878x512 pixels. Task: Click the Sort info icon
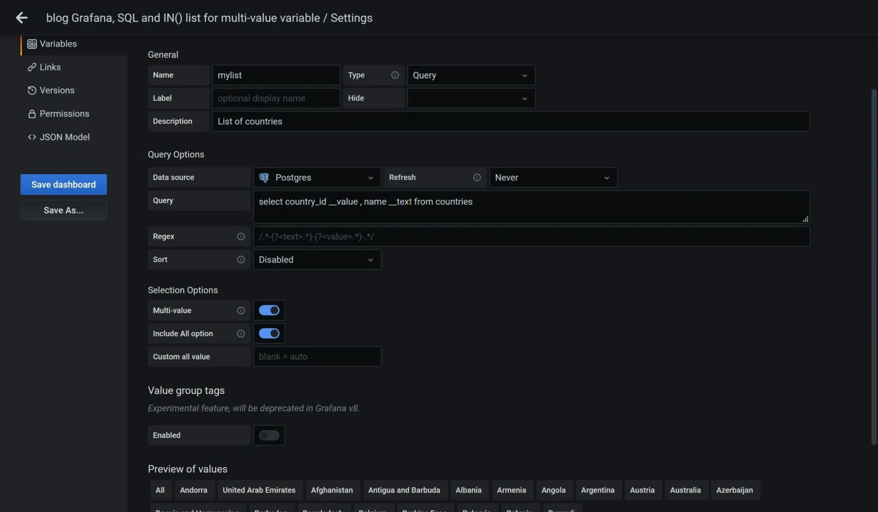pyautogui.click(x=241, y=260)
